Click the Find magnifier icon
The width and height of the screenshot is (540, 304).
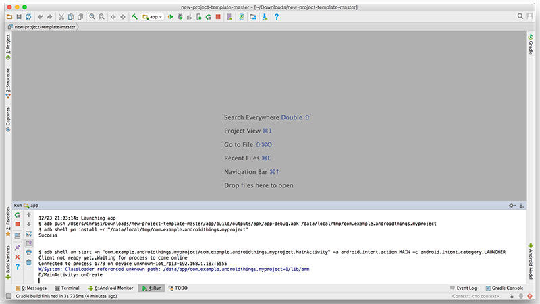pos(92,16)
